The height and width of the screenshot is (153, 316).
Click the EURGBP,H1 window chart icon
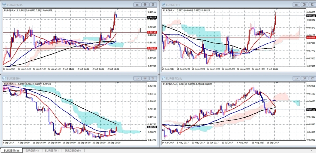pos(164,4)
